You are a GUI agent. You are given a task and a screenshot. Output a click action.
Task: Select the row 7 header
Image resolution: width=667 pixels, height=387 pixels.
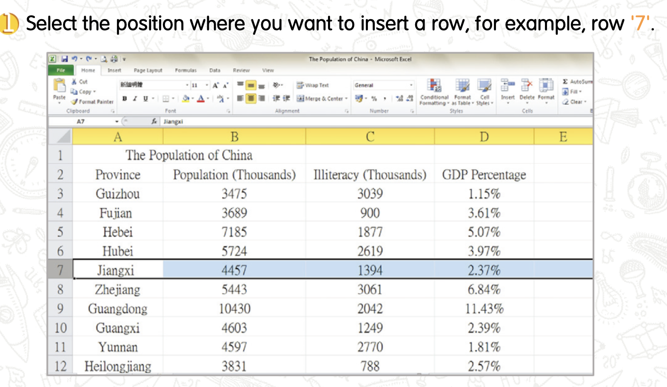[60, 270]
